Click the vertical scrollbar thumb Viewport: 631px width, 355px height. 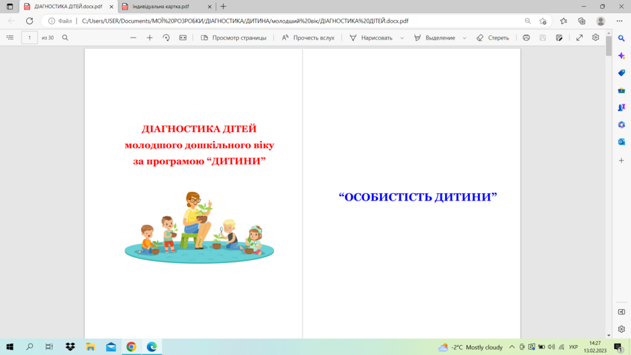608,46
